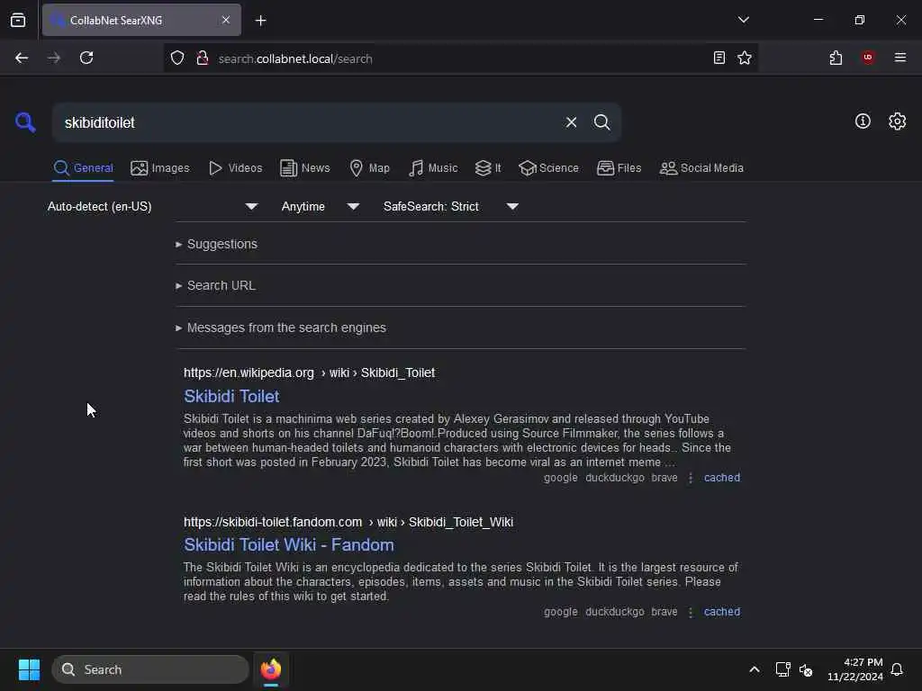Click the SearXNG magnifier logo
The image size is (922, 691).
point(25,122)
